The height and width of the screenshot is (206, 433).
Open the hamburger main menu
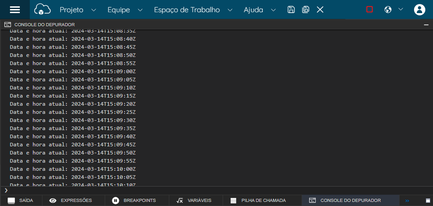[x=15, y=9]
